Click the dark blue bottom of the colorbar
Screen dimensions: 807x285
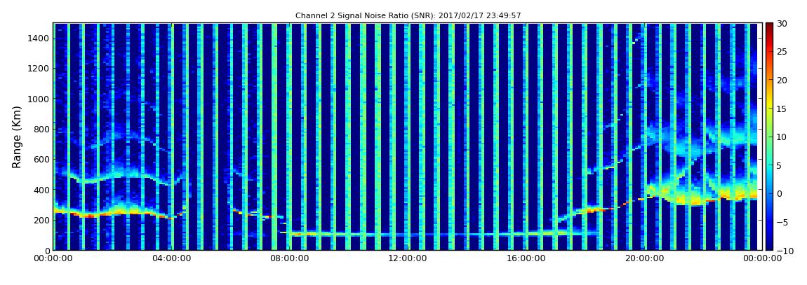tap(769, 244)
